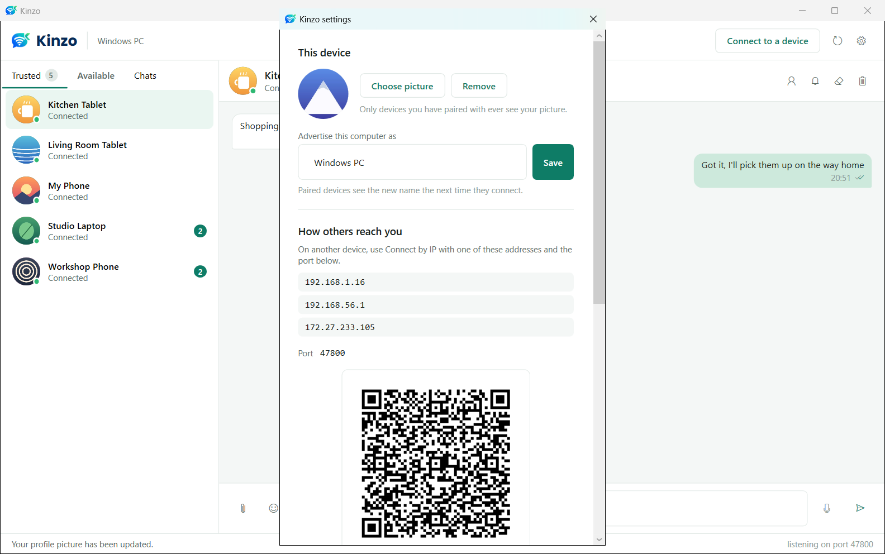Click the My Phone avatar
885x554 pixels.
pos(26,190)
